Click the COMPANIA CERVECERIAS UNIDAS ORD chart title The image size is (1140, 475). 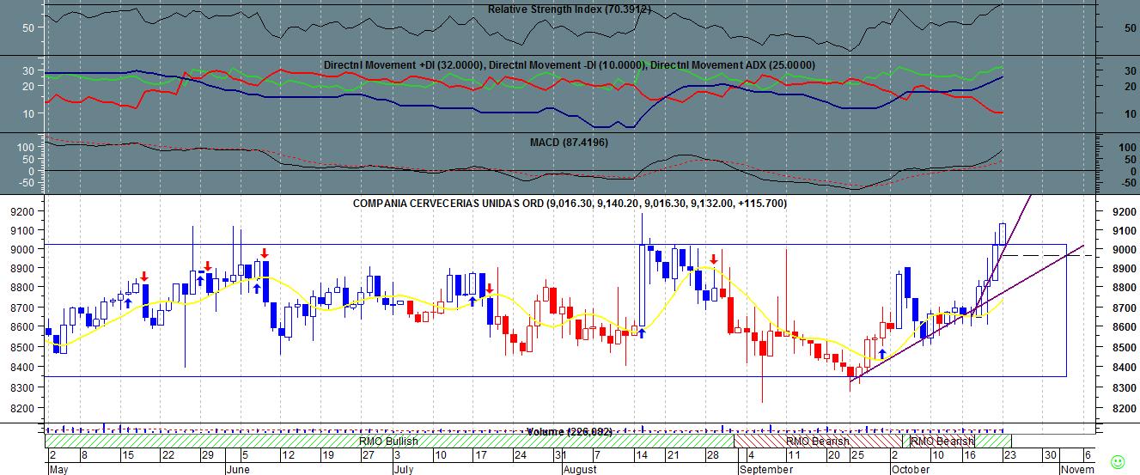coord(570,204)
